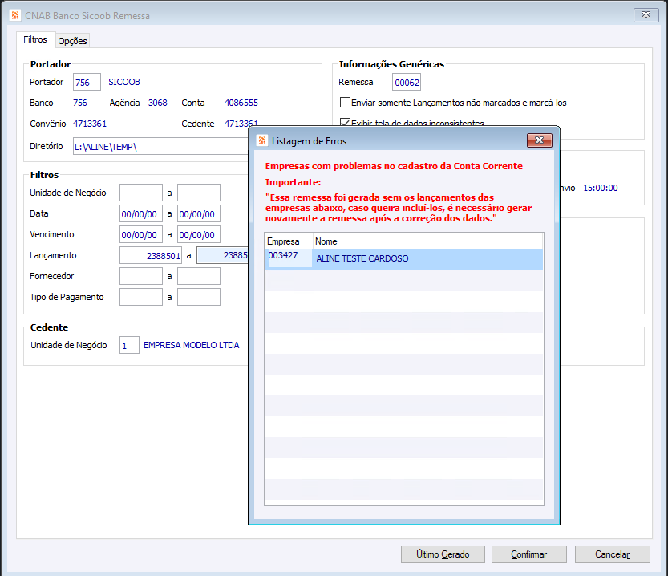Click the Último Gerado button
668x576 pixels.
pos(443,554)
